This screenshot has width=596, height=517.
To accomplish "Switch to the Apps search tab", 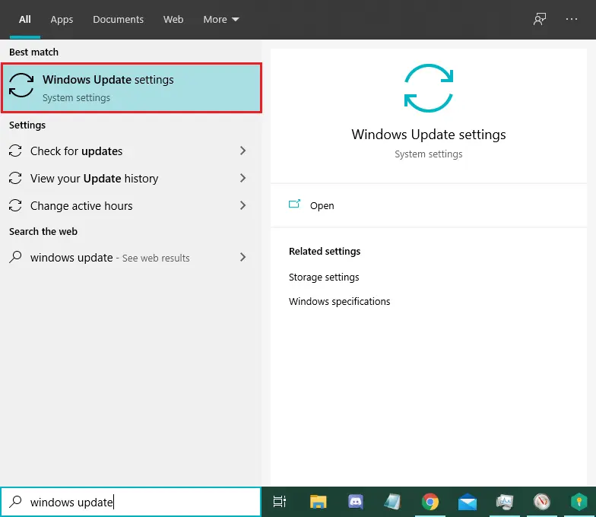I will pos(62,20).
